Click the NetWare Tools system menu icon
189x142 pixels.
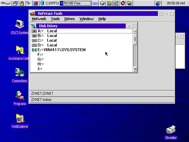(32, 14)
